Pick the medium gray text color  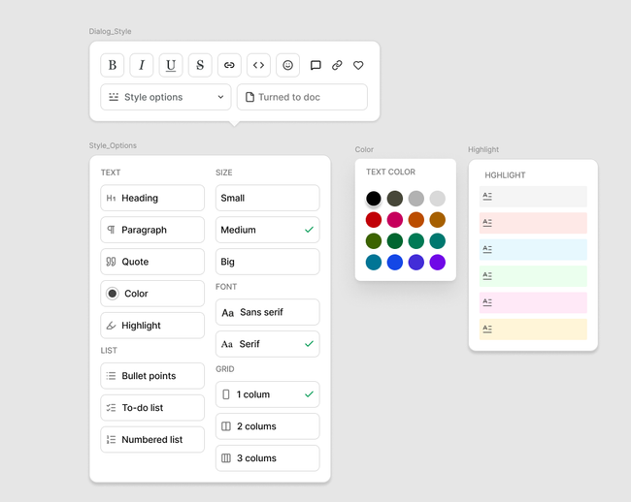(416, 199)
